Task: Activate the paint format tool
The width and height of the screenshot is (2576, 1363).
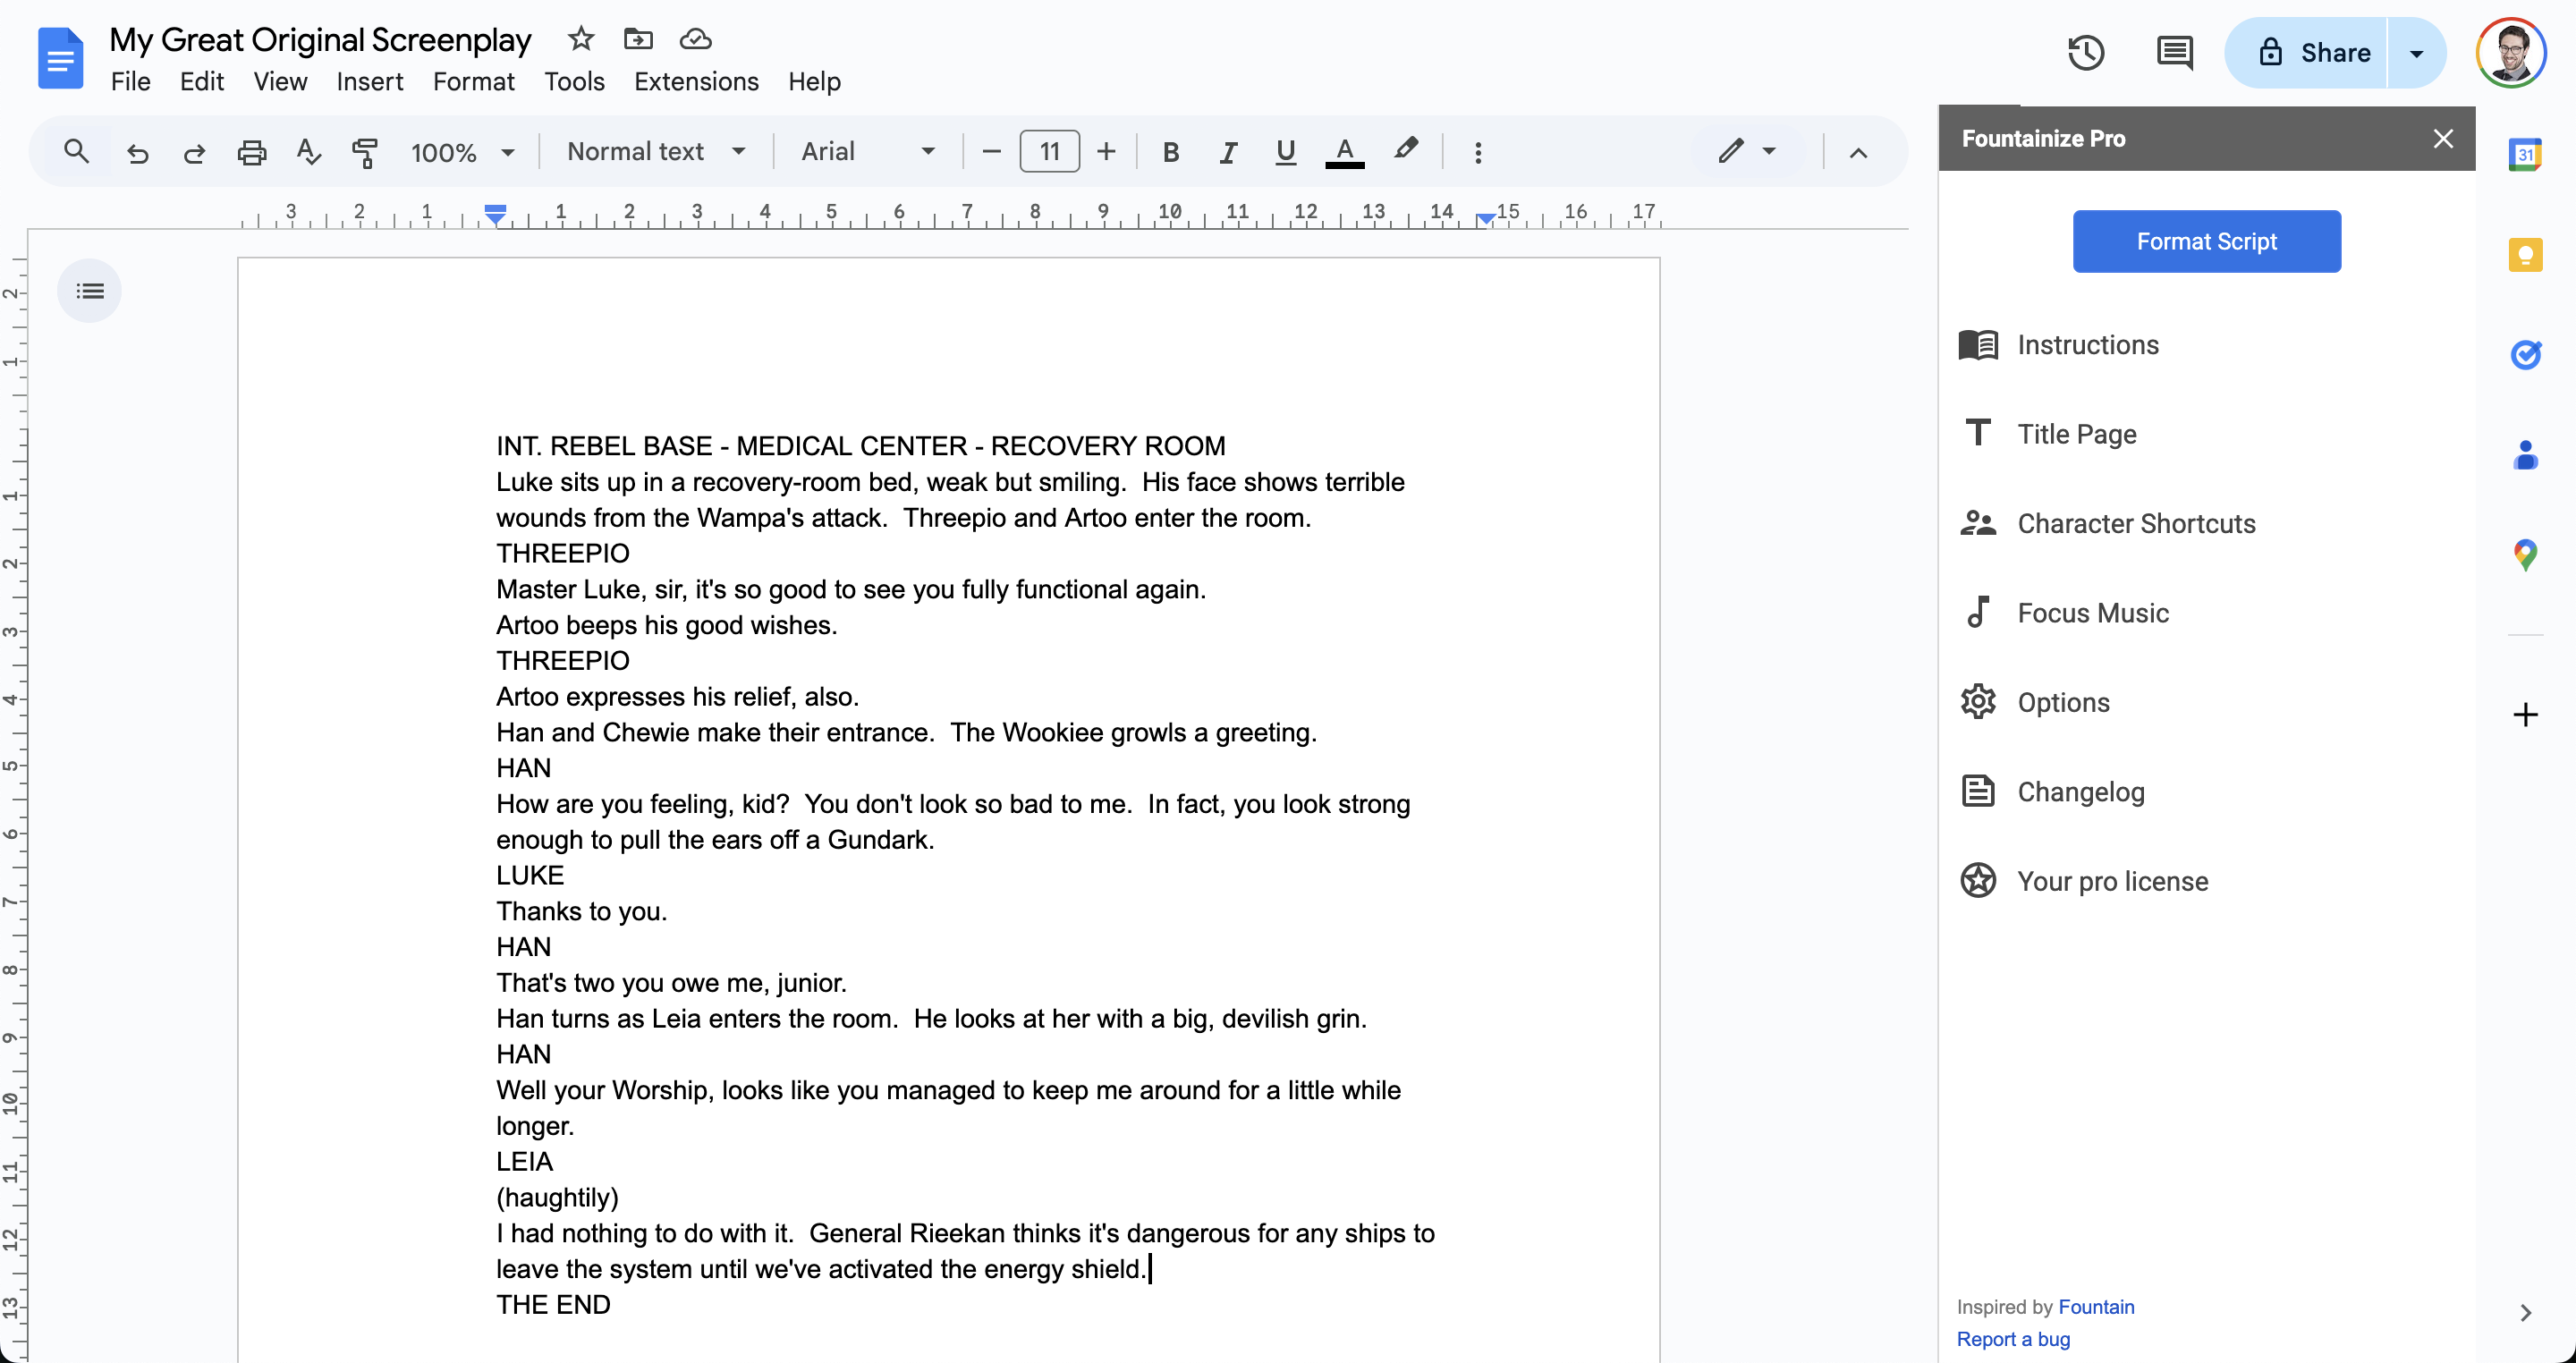Action: (x=365, y=152)
